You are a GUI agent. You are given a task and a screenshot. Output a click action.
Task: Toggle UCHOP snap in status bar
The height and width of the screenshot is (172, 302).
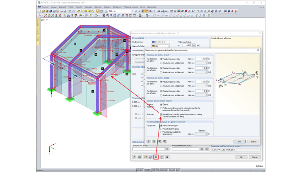pos(139,170)
